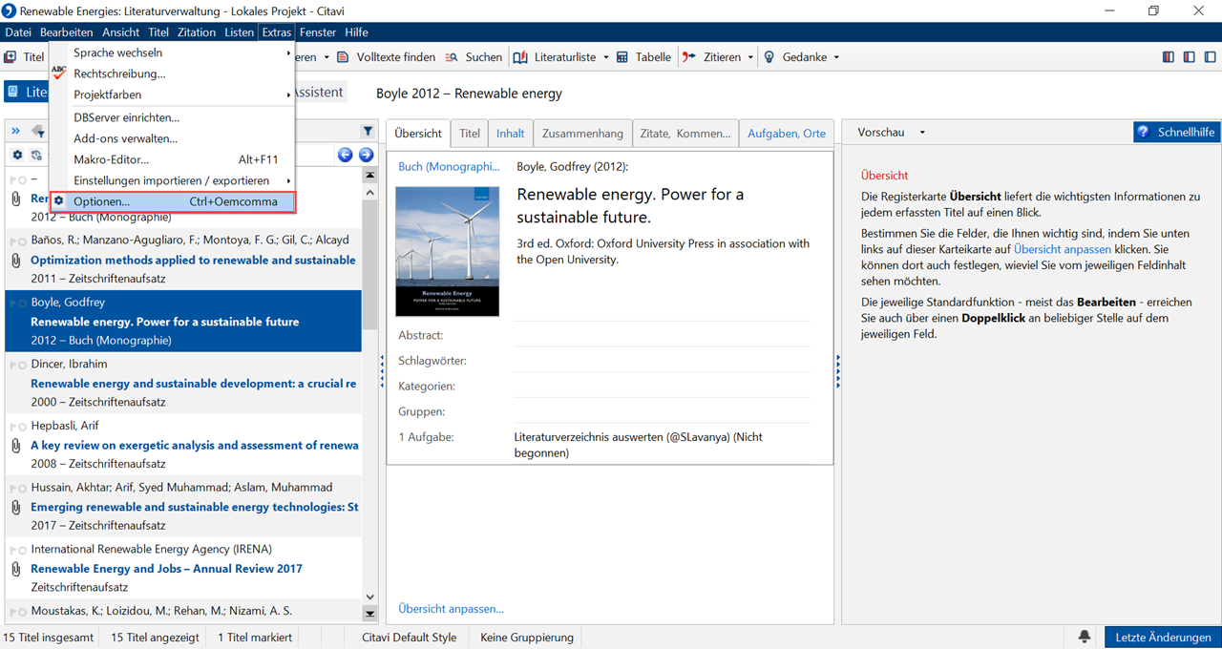
Task: Open the paperclip attachment on Hepbasli entry
Action: [15, 446]
